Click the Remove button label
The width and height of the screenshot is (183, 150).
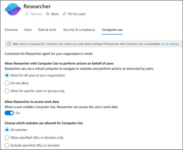(x=36, y=14)
